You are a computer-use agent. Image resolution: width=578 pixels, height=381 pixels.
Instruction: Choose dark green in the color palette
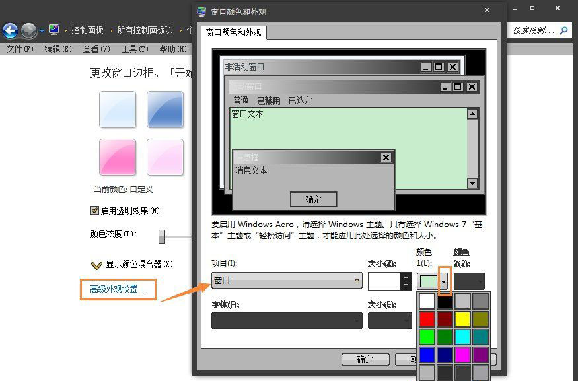[445, 337]
